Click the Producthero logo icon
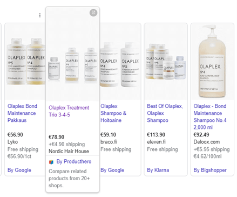Image resolution: width=237 pixels, height=197 pixels. [x=51, y=162]
